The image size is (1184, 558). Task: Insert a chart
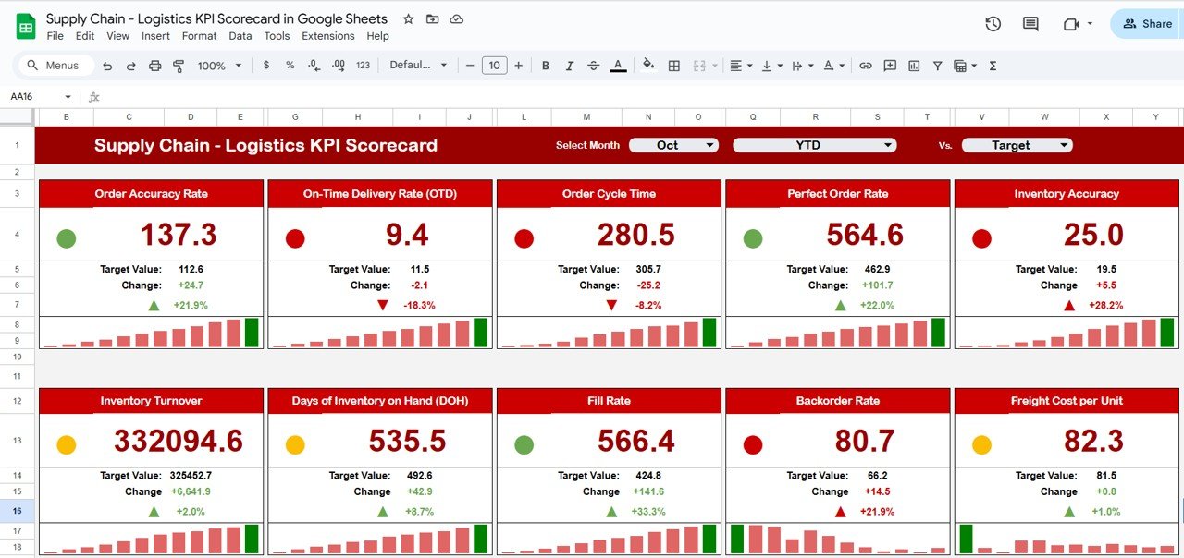(914, 66)
